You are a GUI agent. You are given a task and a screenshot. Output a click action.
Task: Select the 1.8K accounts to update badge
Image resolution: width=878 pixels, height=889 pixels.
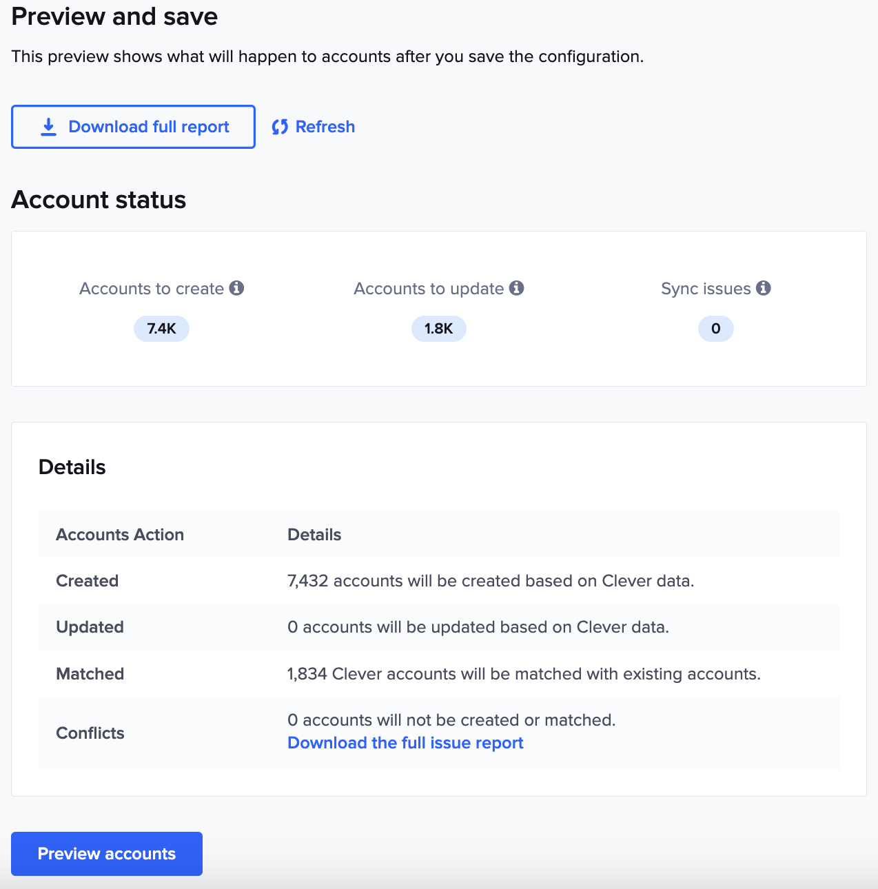coord(438,329)
